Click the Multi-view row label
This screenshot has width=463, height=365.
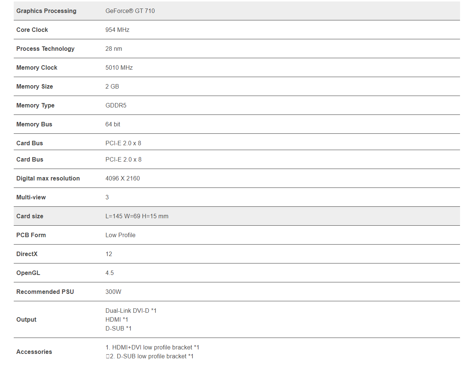click(x=31, y=198)
